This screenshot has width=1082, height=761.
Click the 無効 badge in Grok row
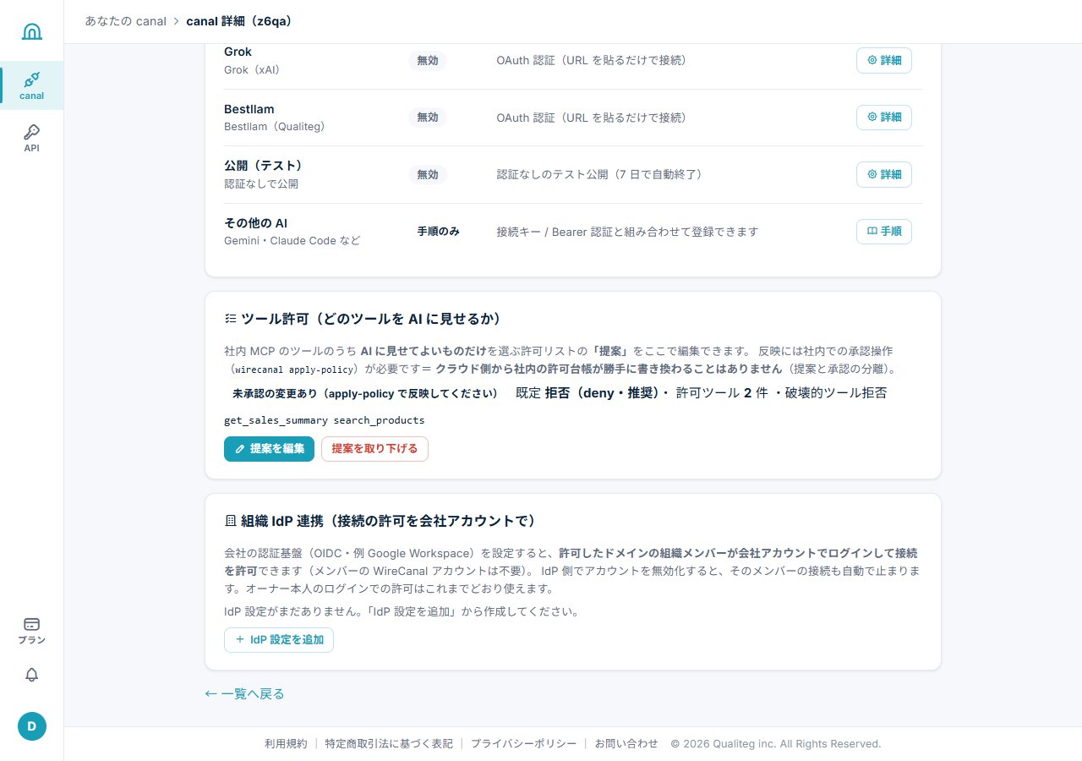coord(428,61)
